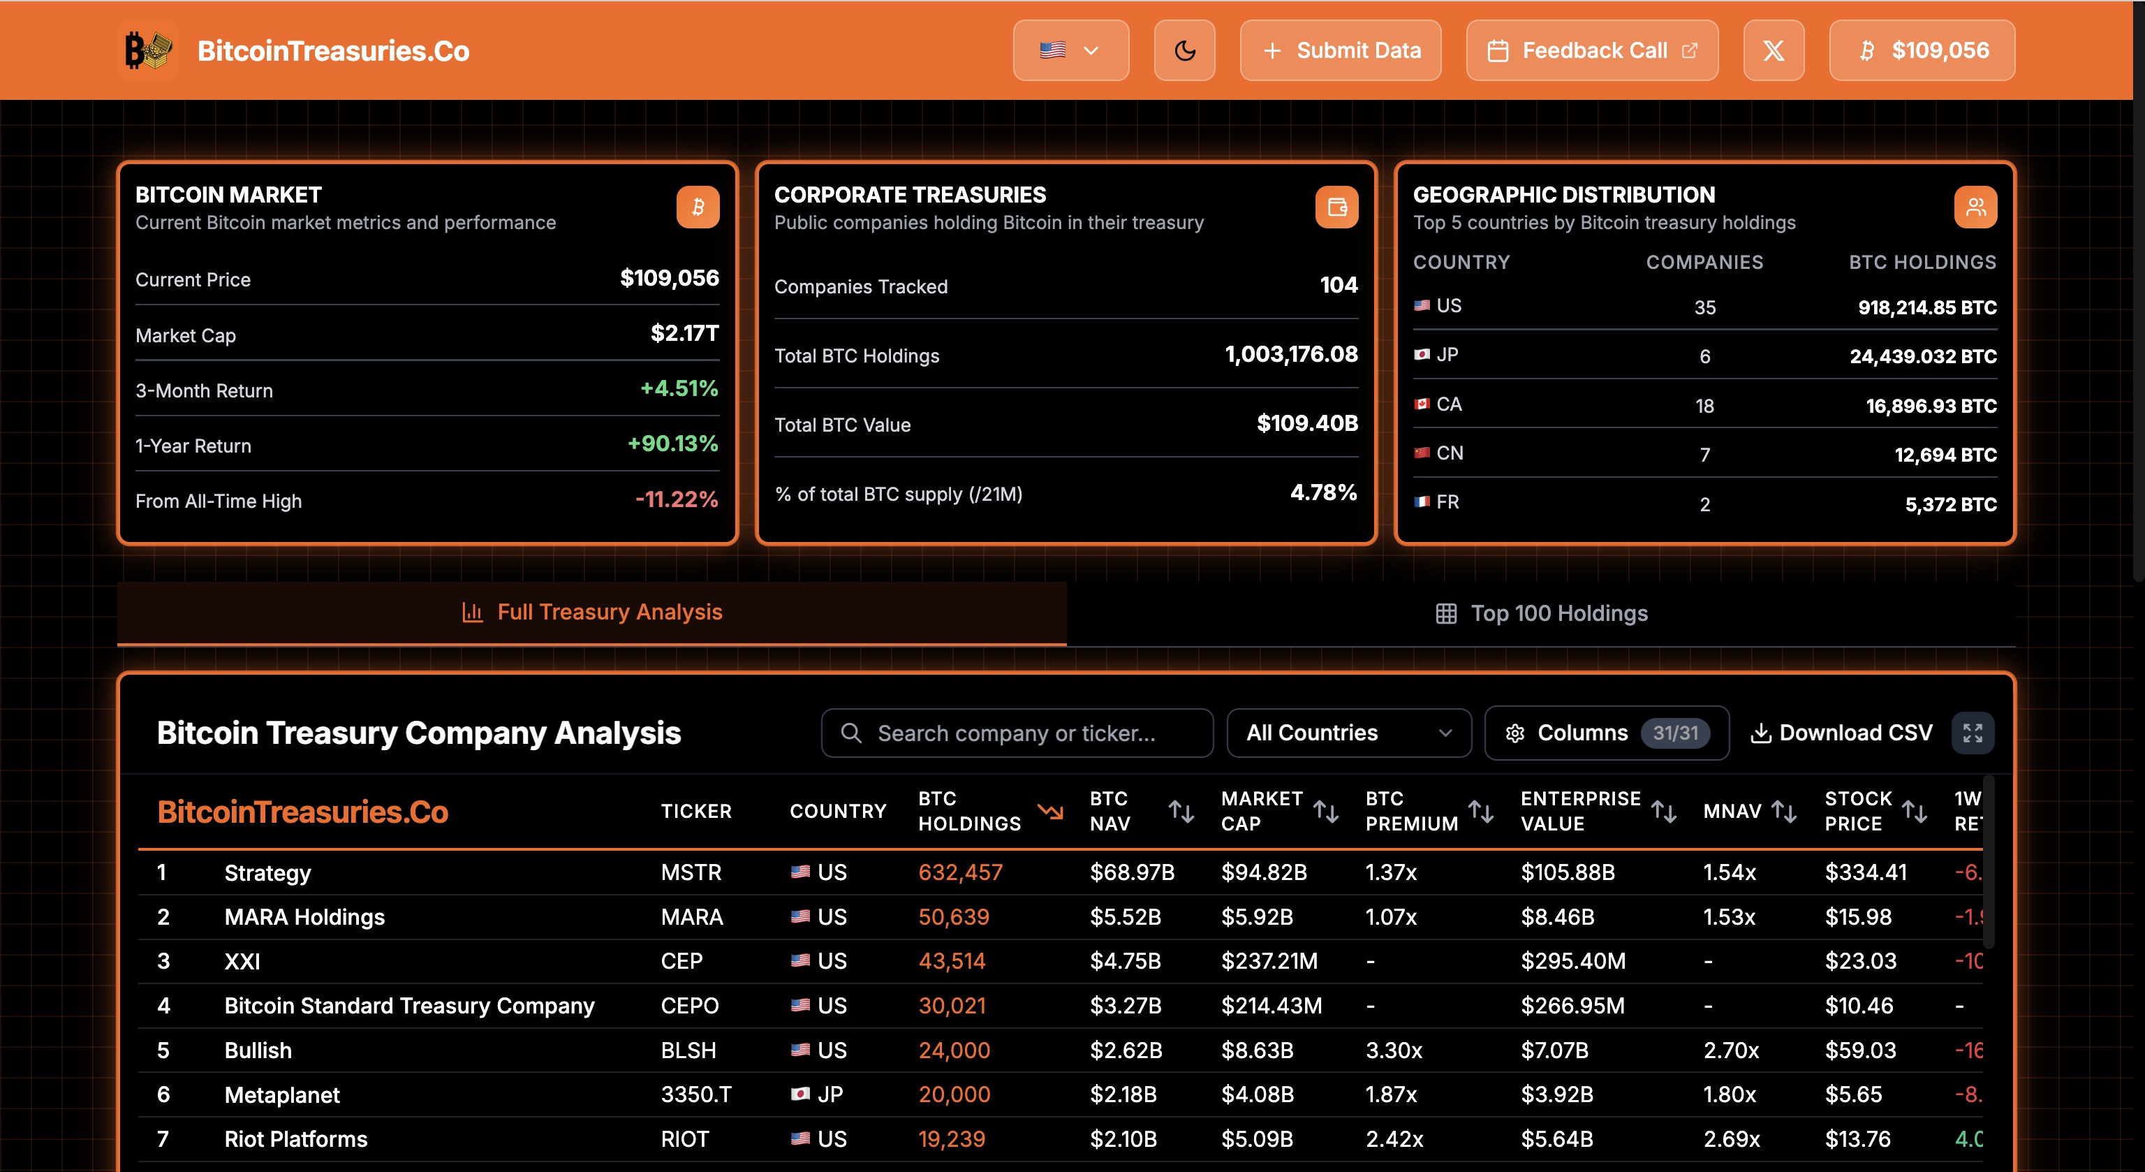Click the Corporate Treasuries wallet icon
The width and height of the screenshot is (2145, 1172).
click(x=1336, y=207)
